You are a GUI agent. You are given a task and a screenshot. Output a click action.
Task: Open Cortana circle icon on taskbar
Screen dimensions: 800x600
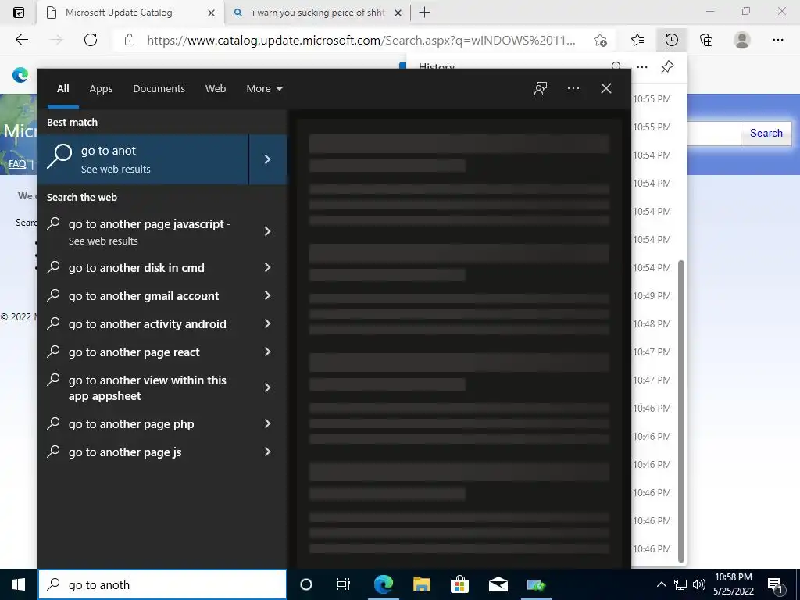click(x=305, y=584)
